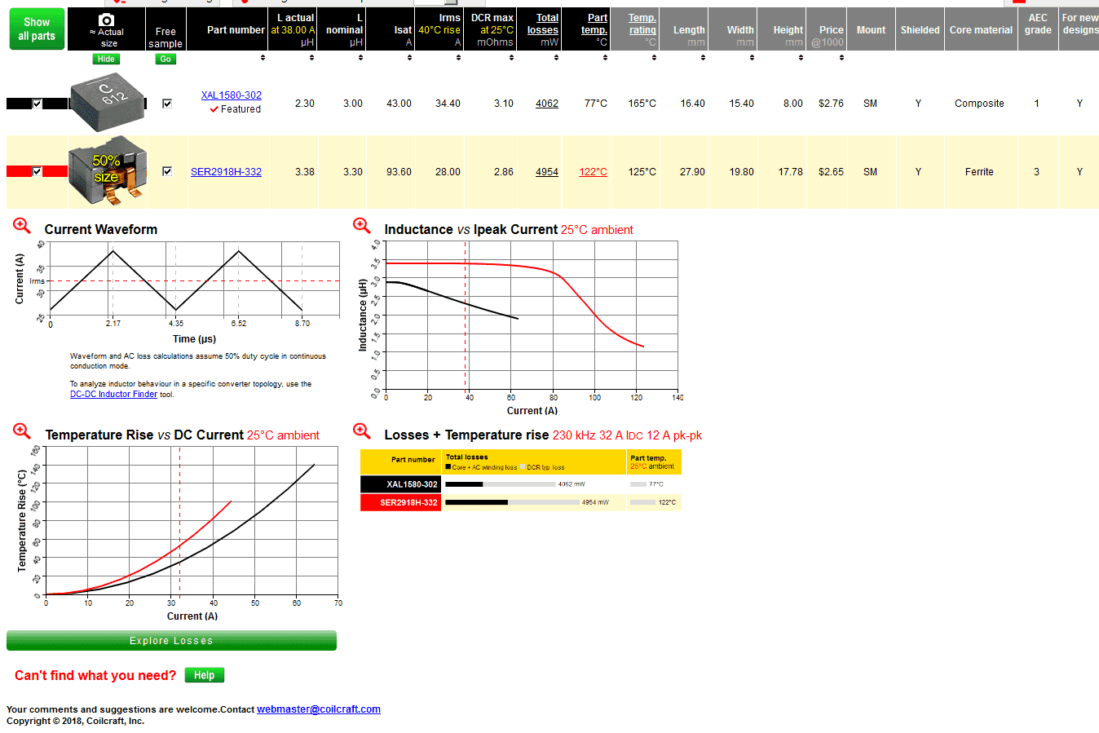Open the XAL1580-302 part link
The image size is (1099, 733).
[x=232, y=95]
